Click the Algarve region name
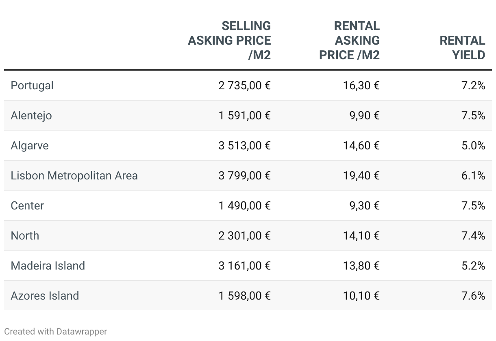This screenshot has height=341, width=496. tap(30, 146)
